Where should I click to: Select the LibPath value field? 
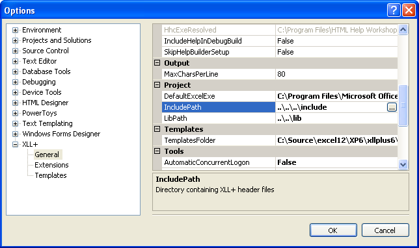click(x=336, y=118)
